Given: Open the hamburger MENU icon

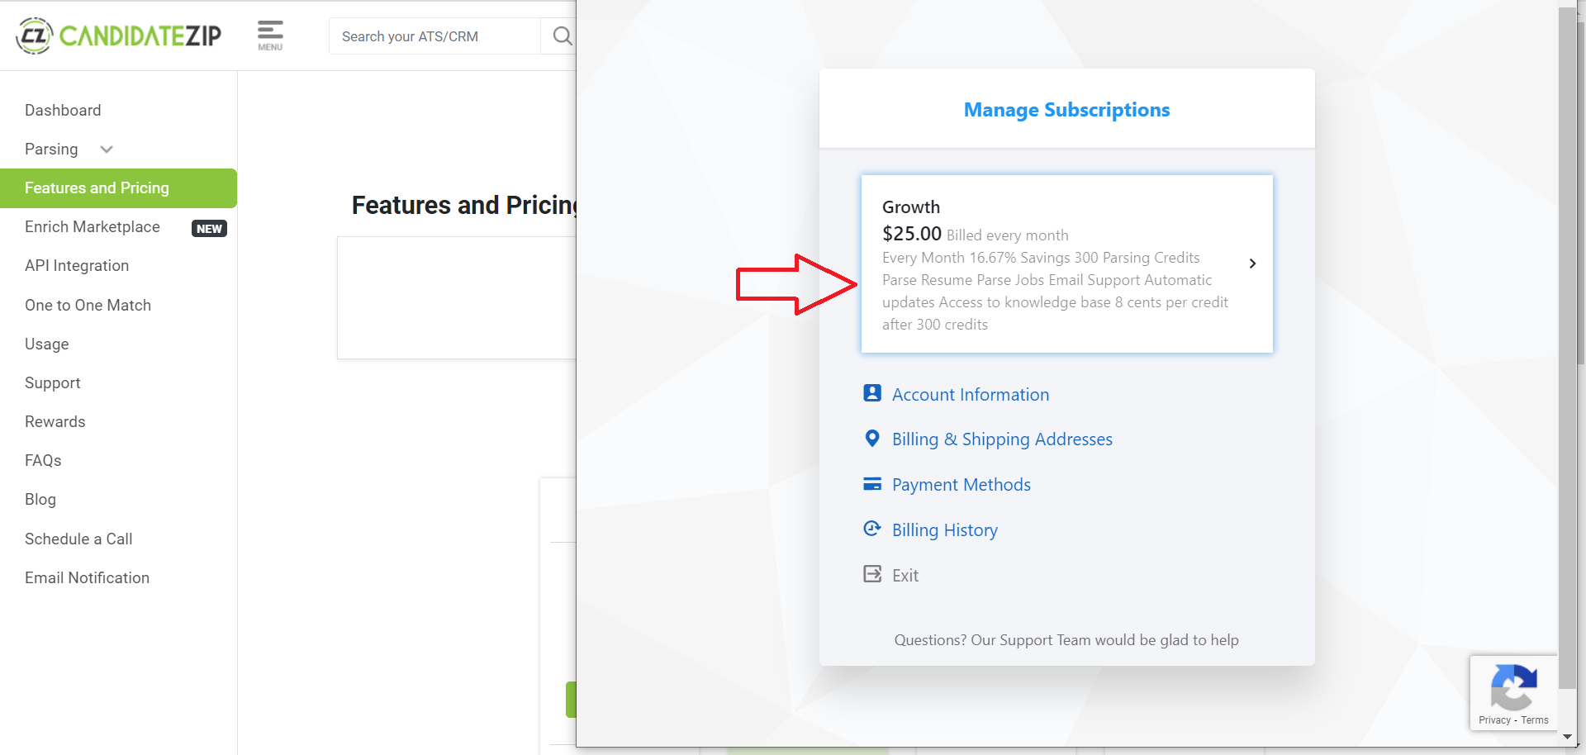Looking at the screenshot, I should click(x=270, y=36).
